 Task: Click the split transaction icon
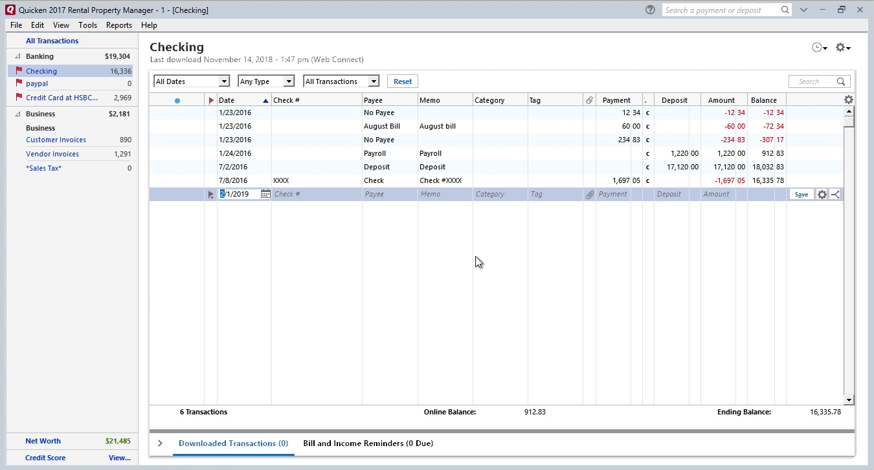click(835, 194)
